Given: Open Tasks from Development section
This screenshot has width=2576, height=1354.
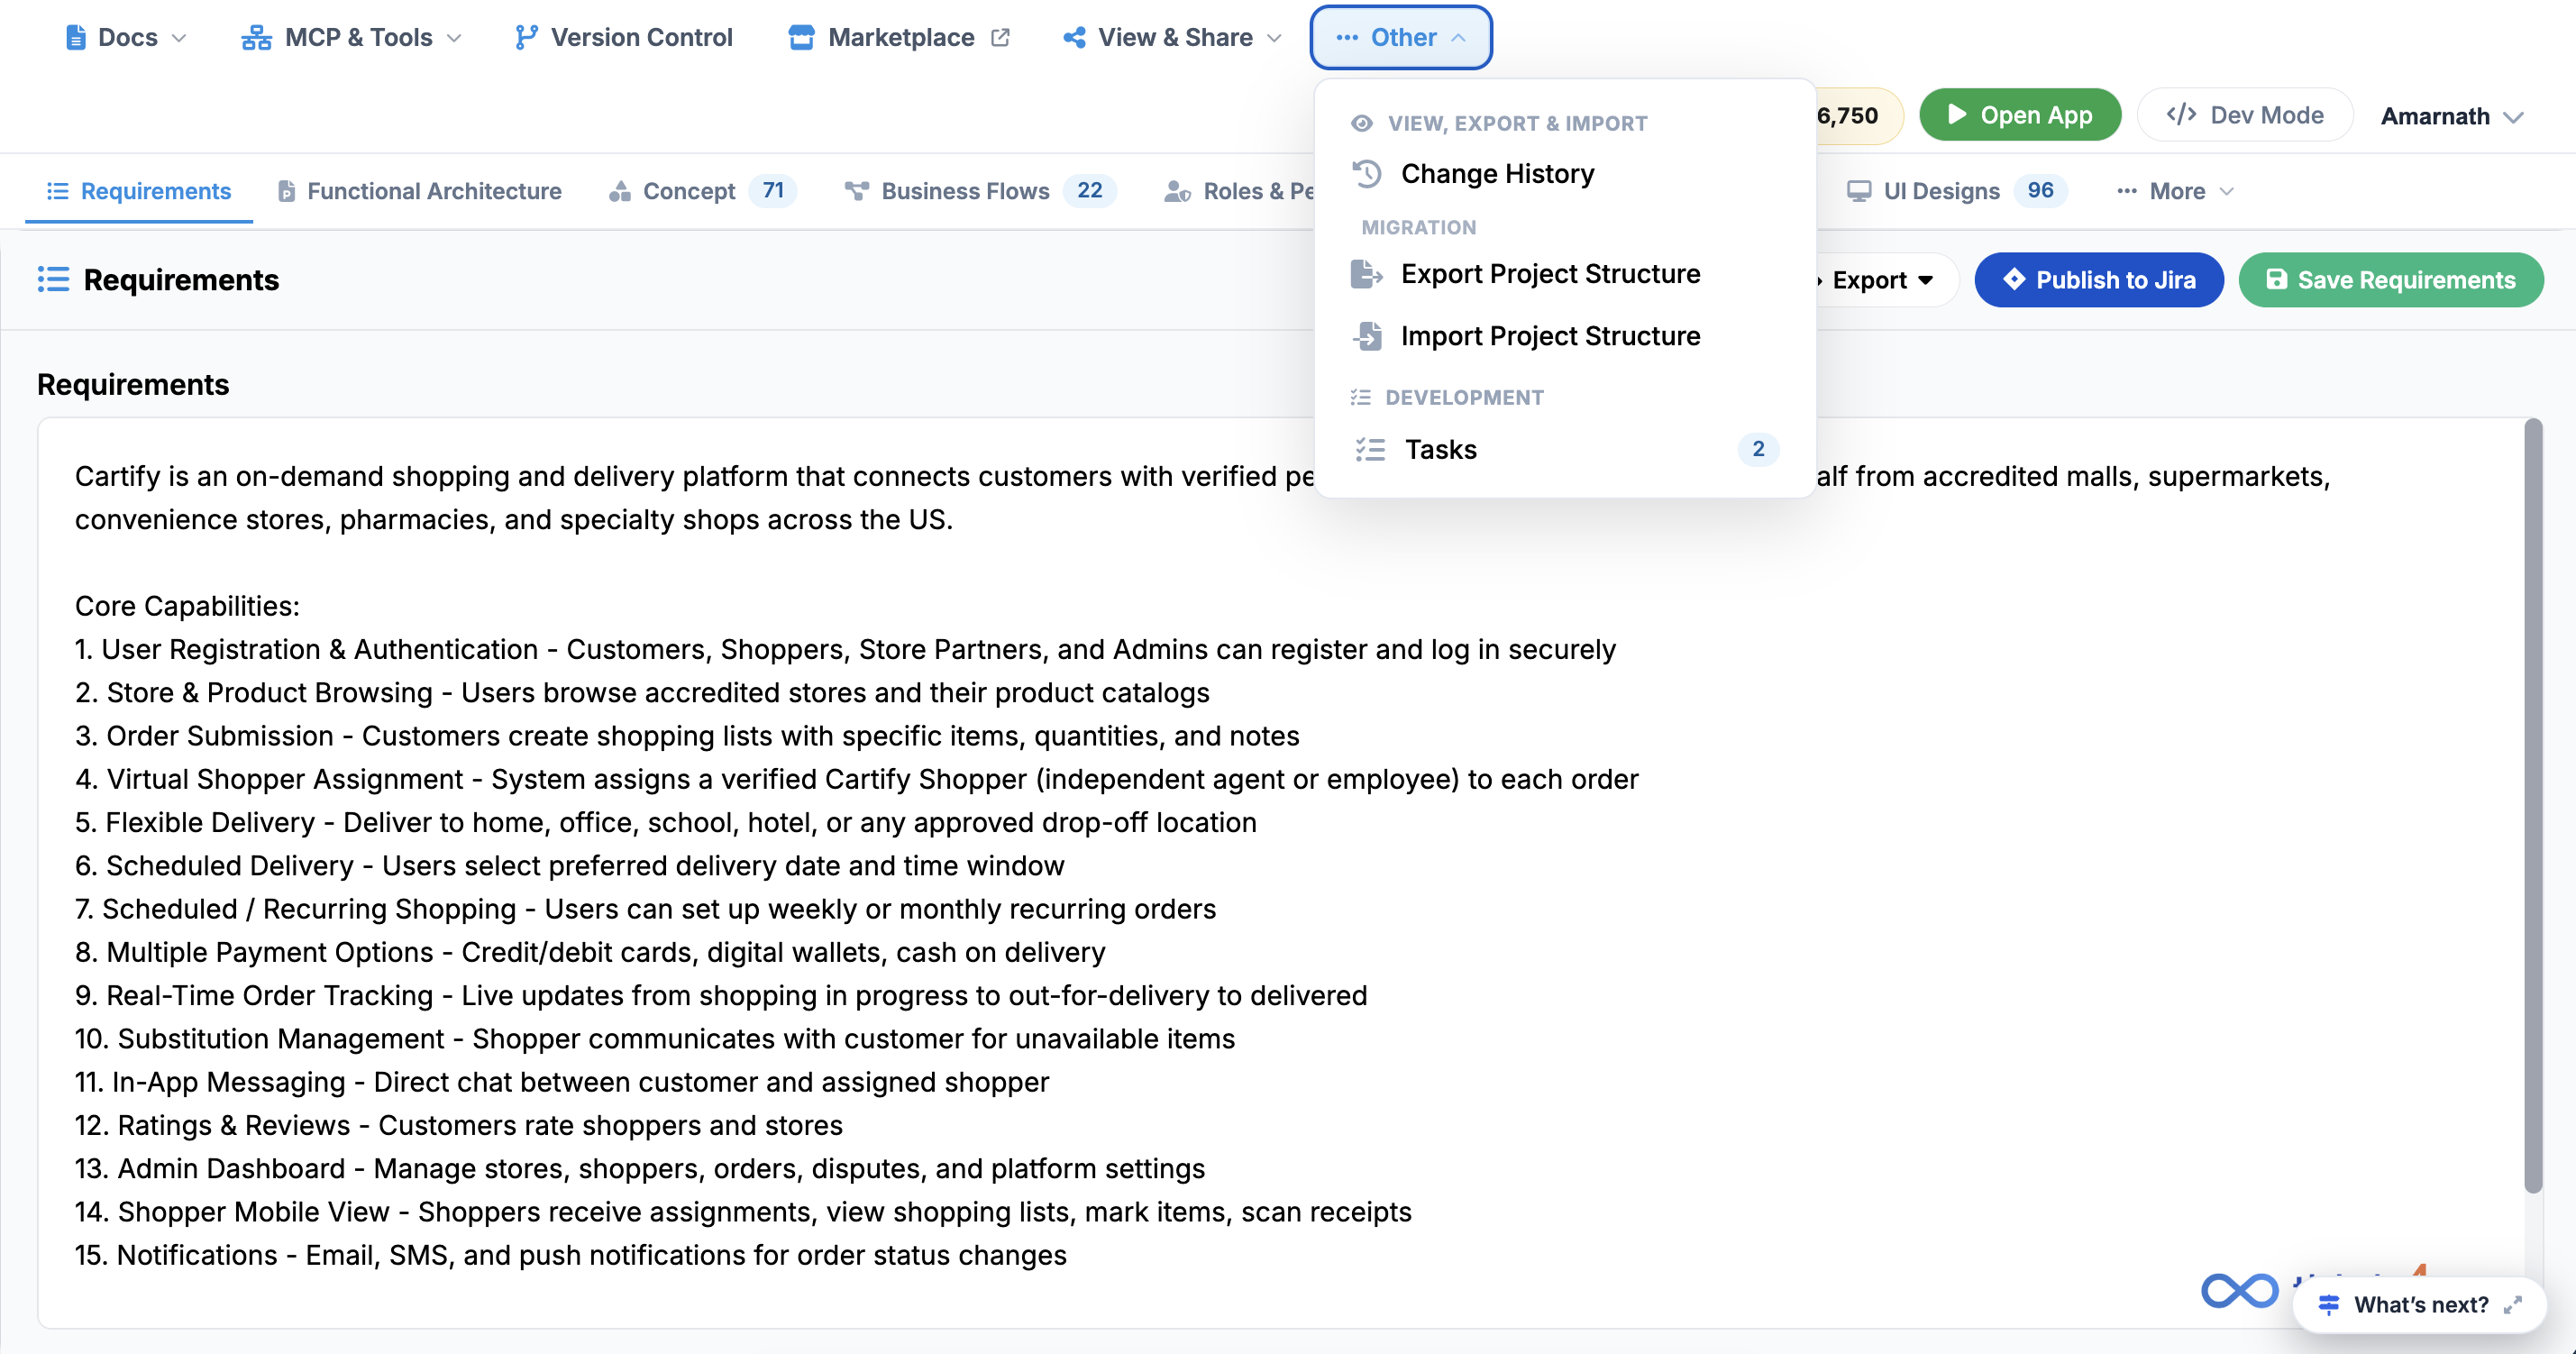Looking at the screenshot, I should [x=1565, y=449].
